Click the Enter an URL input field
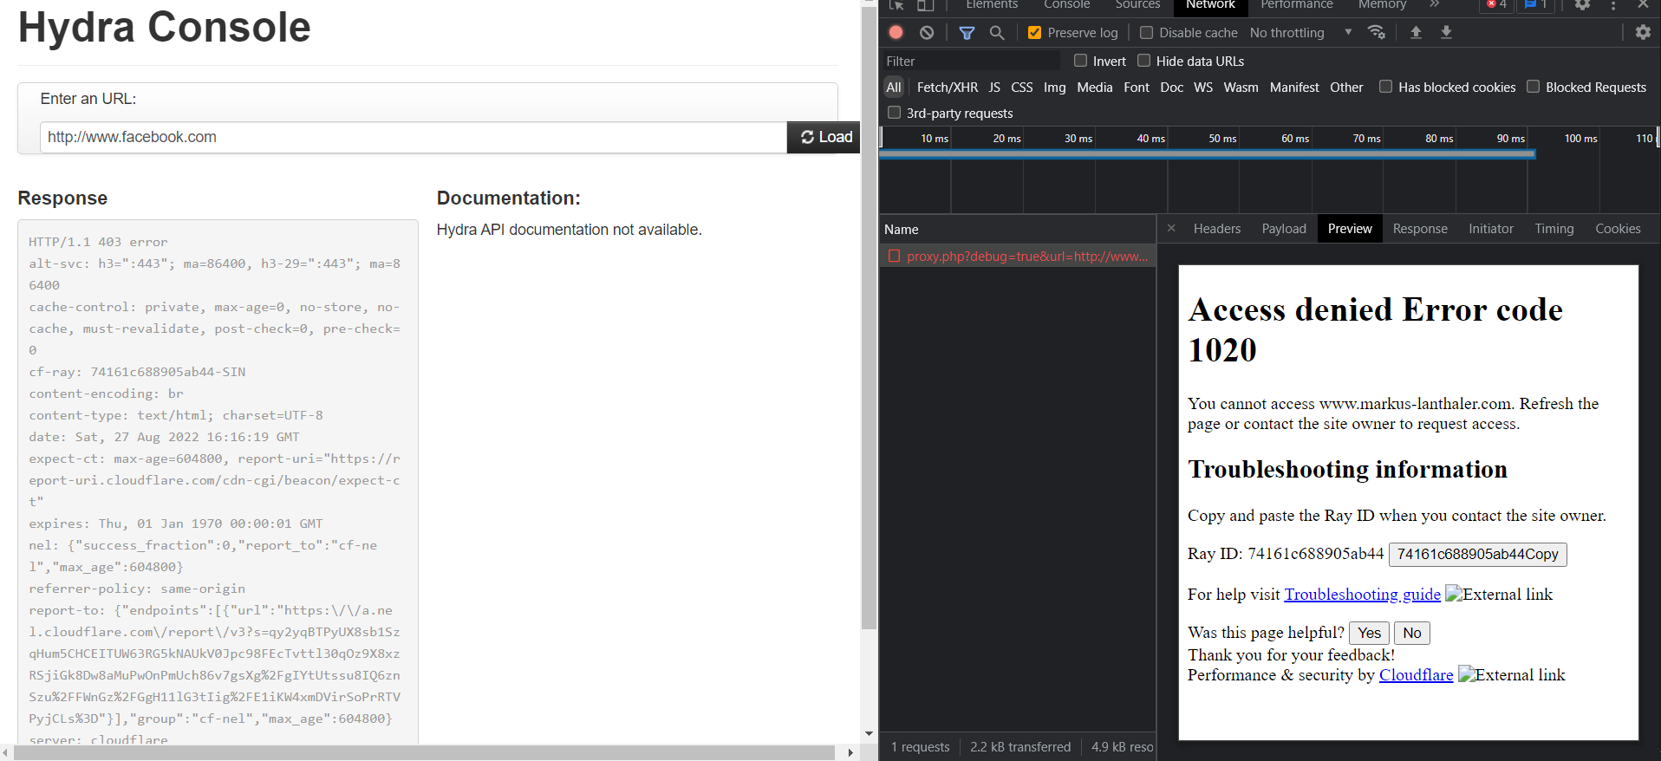The image size is (1661, 761). (x=413, y=137)
